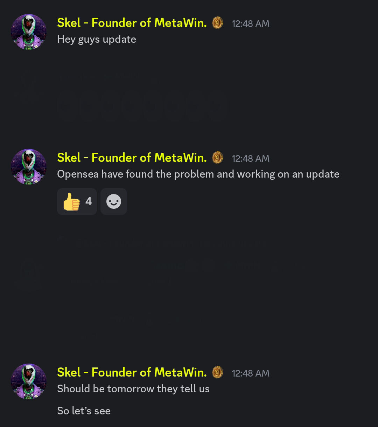Open Skel's avatar on the 'Hey guys update' message
Screen dimensions: 378x427
point(29,32)
